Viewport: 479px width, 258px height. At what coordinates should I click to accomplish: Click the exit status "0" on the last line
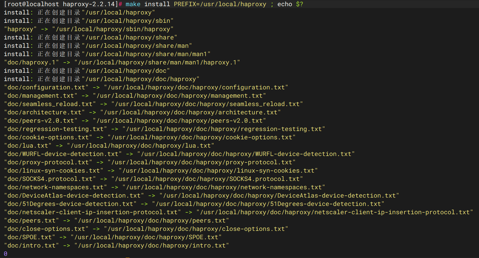click(6, 254)
